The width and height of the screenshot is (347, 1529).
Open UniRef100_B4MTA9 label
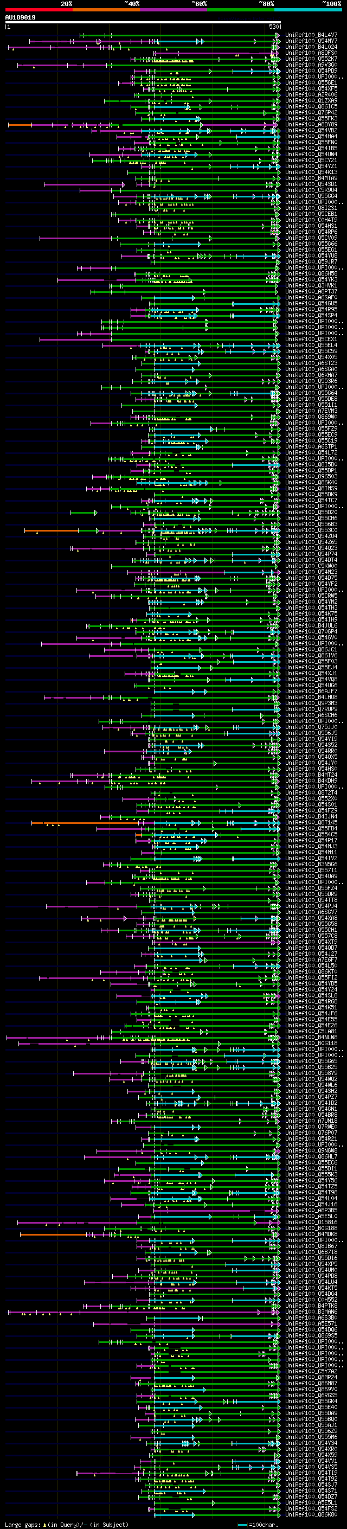[311, 178]
